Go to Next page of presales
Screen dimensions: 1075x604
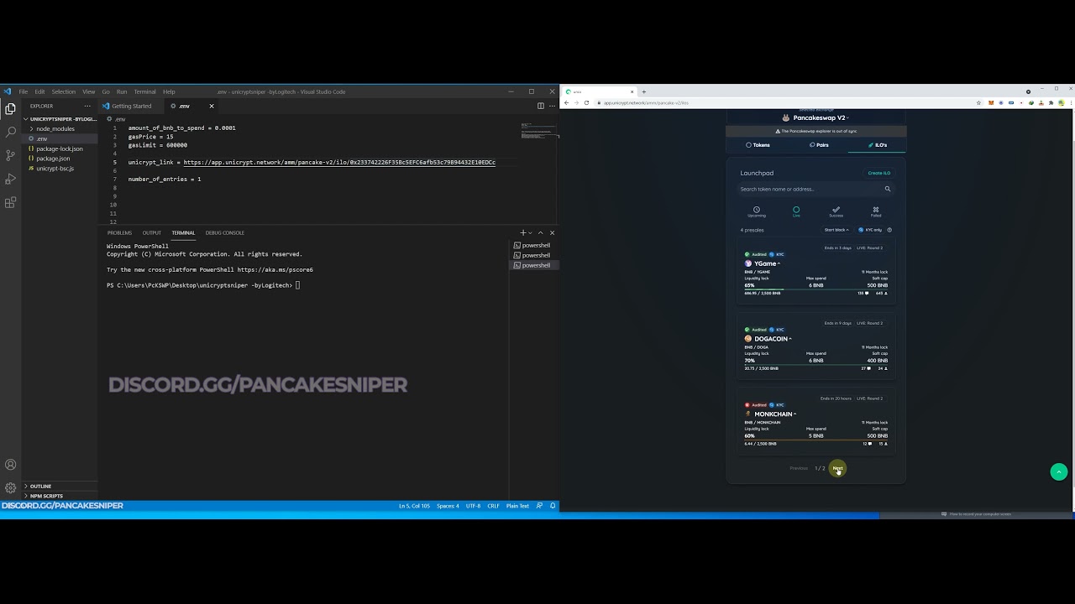pos(837,468)
